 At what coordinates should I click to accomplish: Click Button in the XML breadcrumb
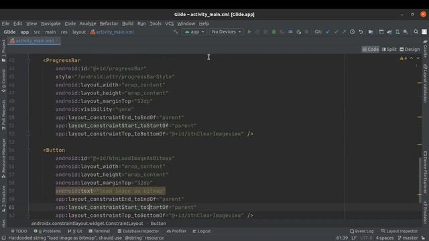point(158,224)
